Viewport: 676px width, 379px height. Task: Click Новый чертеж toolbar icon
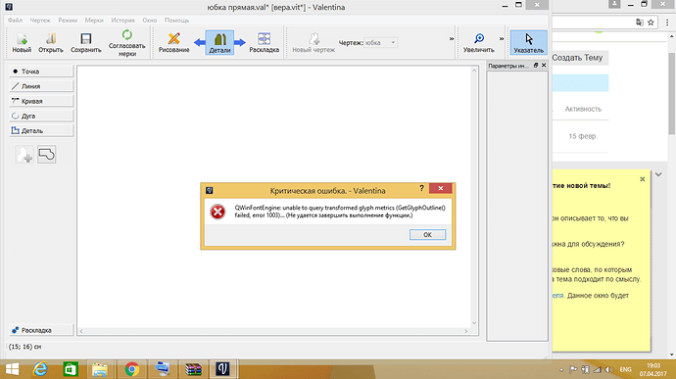click(314, 42)
